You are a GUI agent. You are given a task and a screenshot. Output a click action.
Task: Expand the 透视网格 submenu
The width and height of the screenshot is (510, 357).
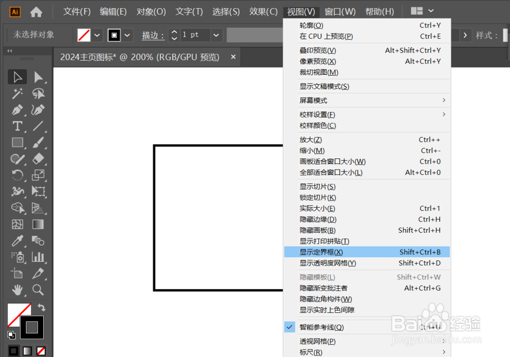(367, 341)
